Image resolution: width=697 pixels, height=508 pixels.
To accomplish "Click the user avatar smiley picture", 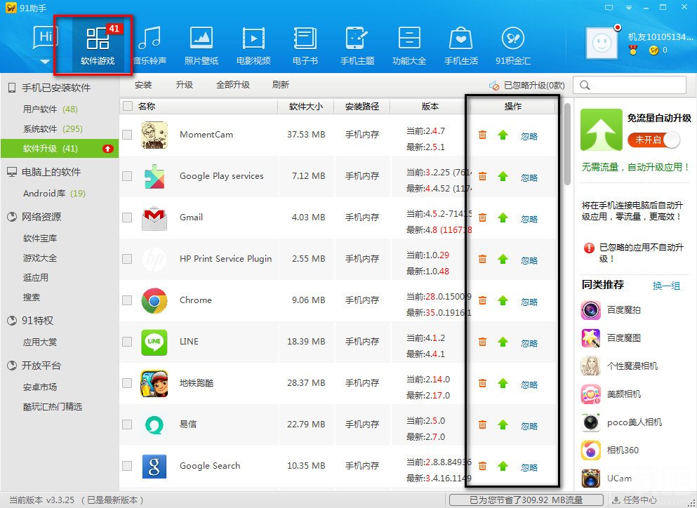I will (602, 43).
